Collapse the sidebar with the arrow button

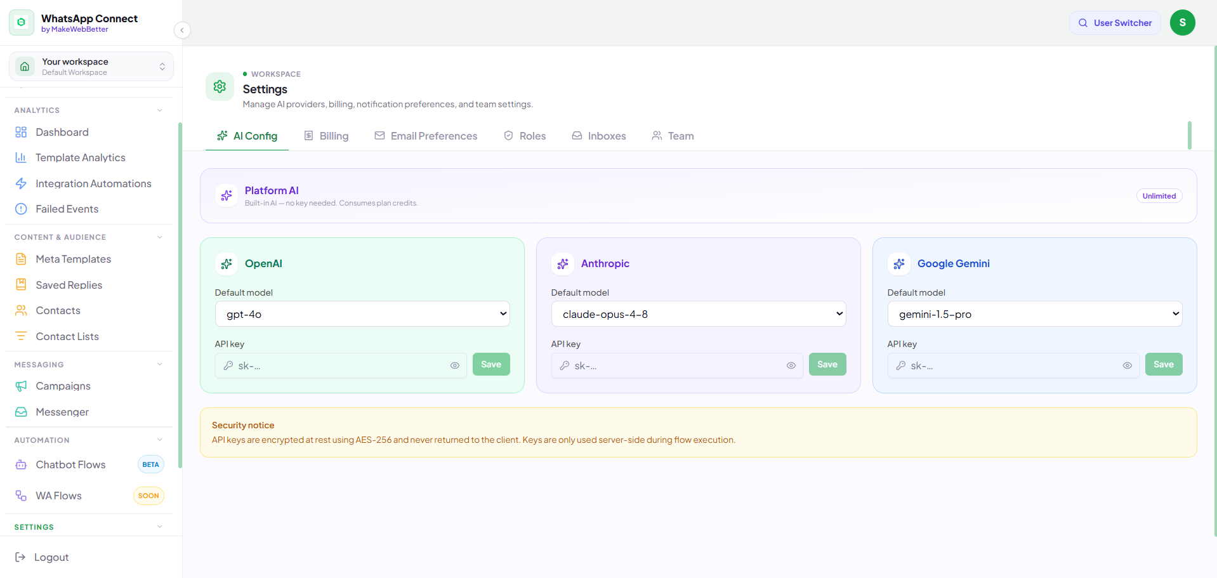point(182,30)
